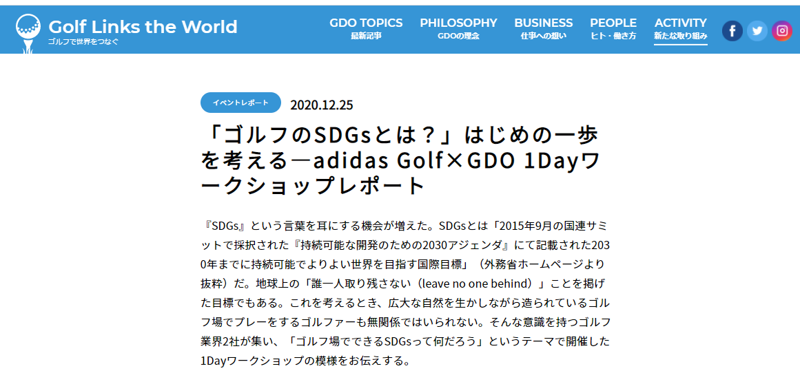Click the Golf Links the World title

coord(143,27)
